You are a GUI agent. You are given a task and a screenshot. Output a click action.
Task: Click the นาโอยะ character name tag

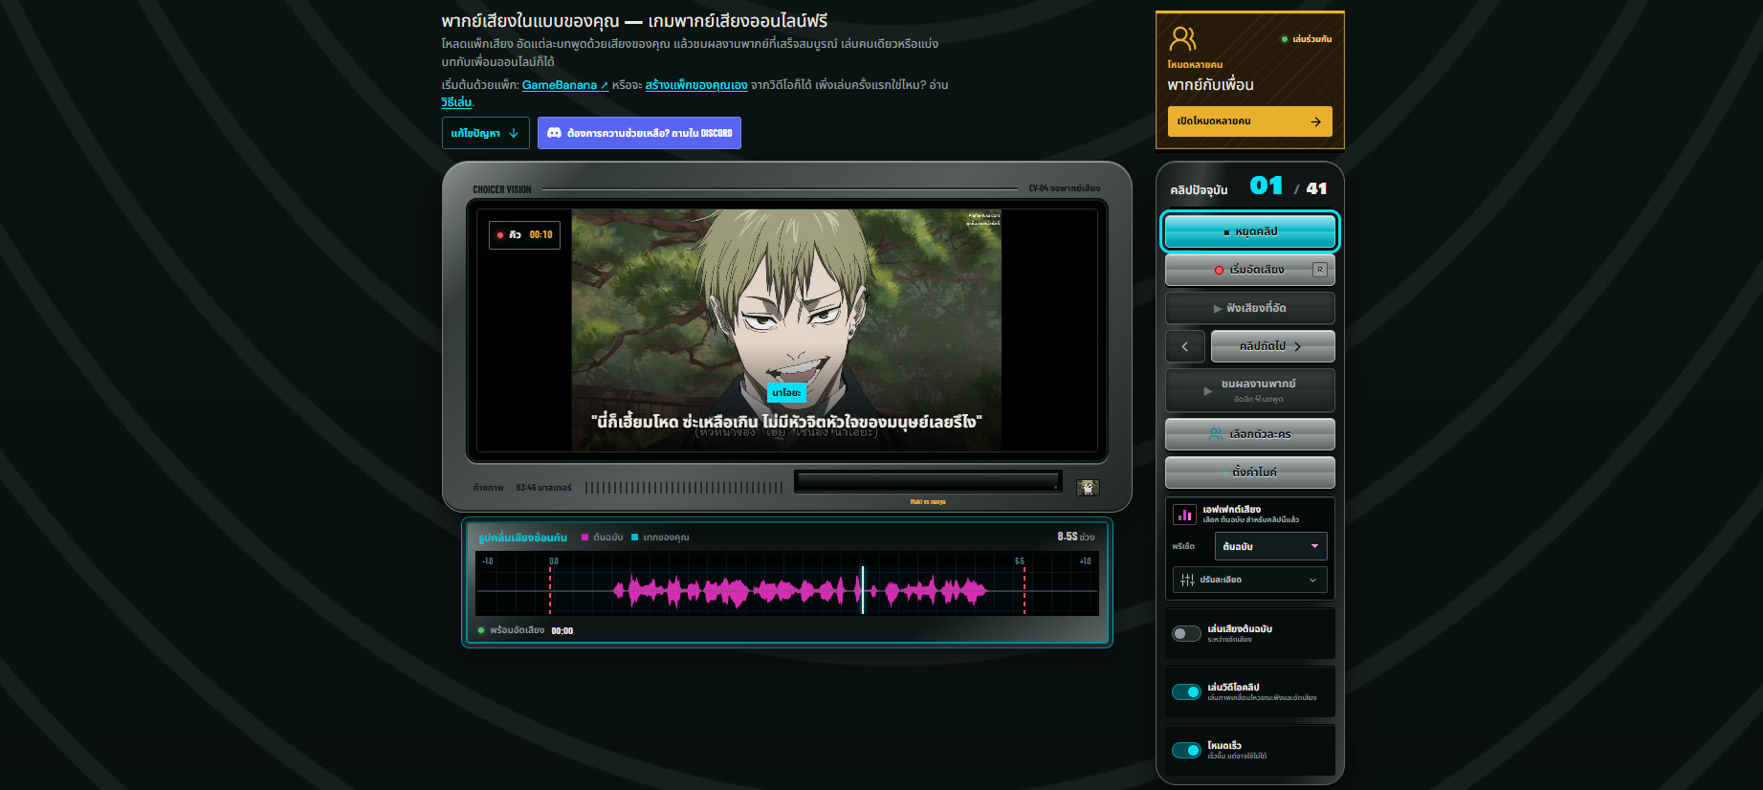786,392
